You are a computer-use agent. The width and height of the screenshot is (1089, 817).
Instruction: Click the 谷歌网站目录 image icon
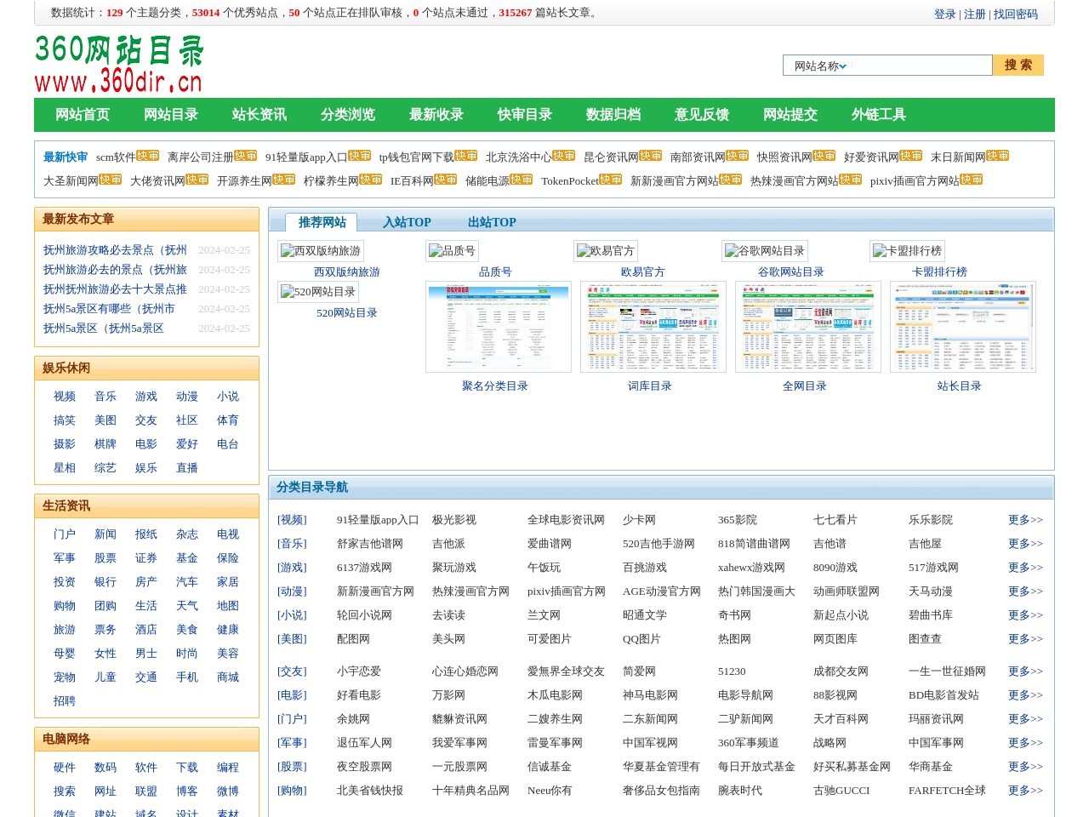pos(764,251)
